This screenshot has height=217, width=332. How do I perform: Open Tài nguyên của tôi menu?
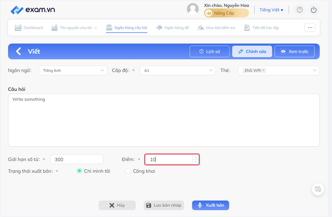[74, 28]
